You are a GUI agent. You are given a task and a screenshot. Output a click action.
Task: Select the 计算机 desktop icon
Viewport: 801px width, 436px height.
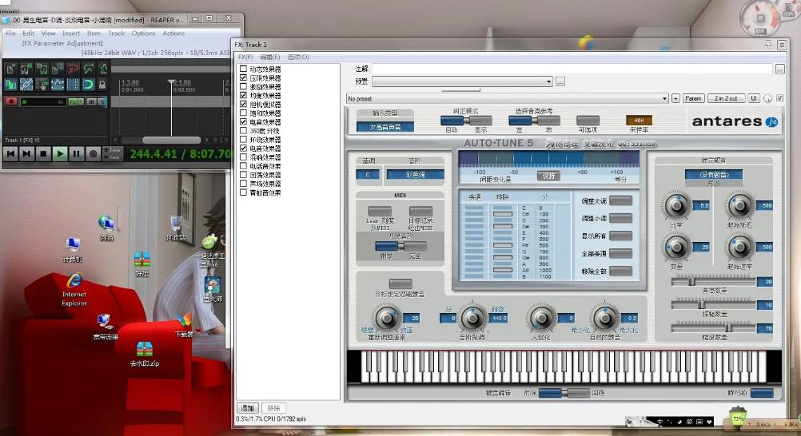pyautogui.click(x=73, y=250)
